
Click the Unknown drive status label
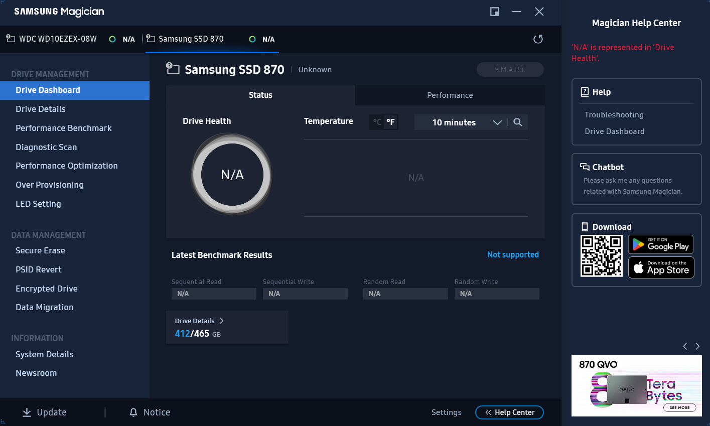tap(315, 70)
